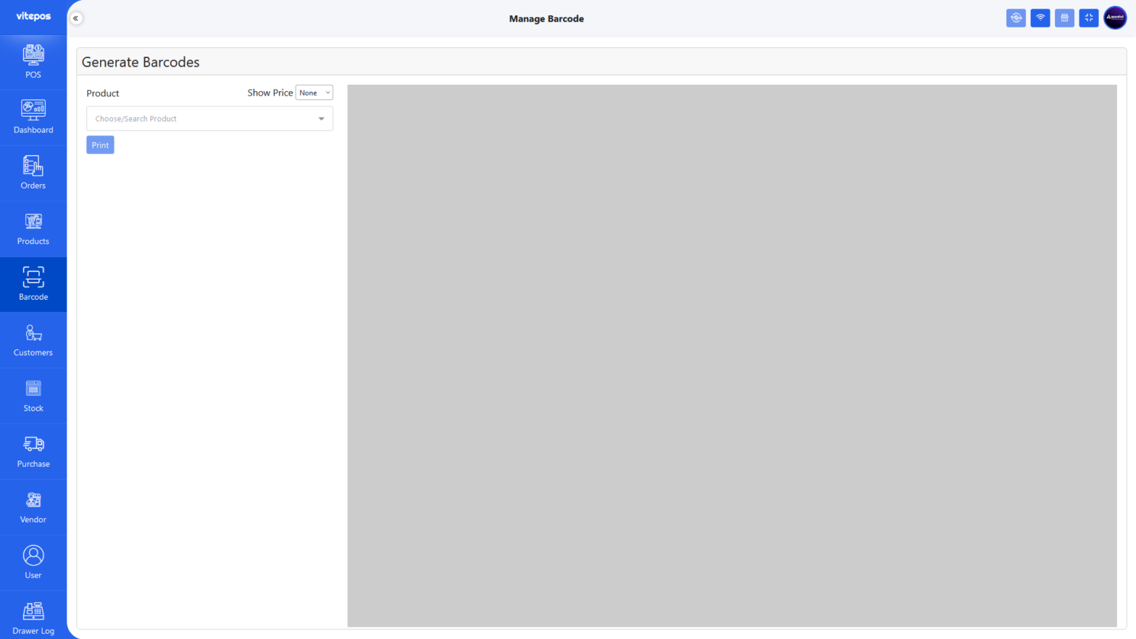Click the Print button

[100, 145]
